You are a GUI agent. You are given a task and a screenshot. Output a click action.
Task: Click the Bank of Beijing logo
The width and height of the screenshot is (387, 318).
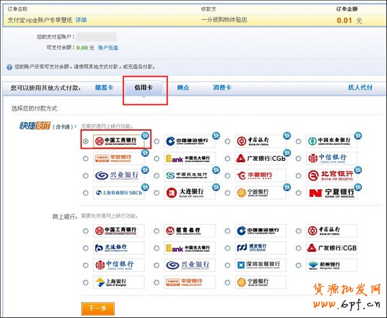tap(333, 175)
